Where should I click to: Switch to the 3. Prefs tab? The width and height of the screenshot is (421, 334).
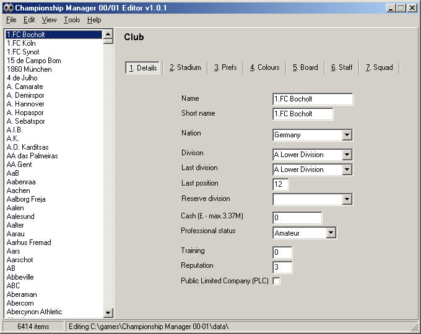click(225, 67)
